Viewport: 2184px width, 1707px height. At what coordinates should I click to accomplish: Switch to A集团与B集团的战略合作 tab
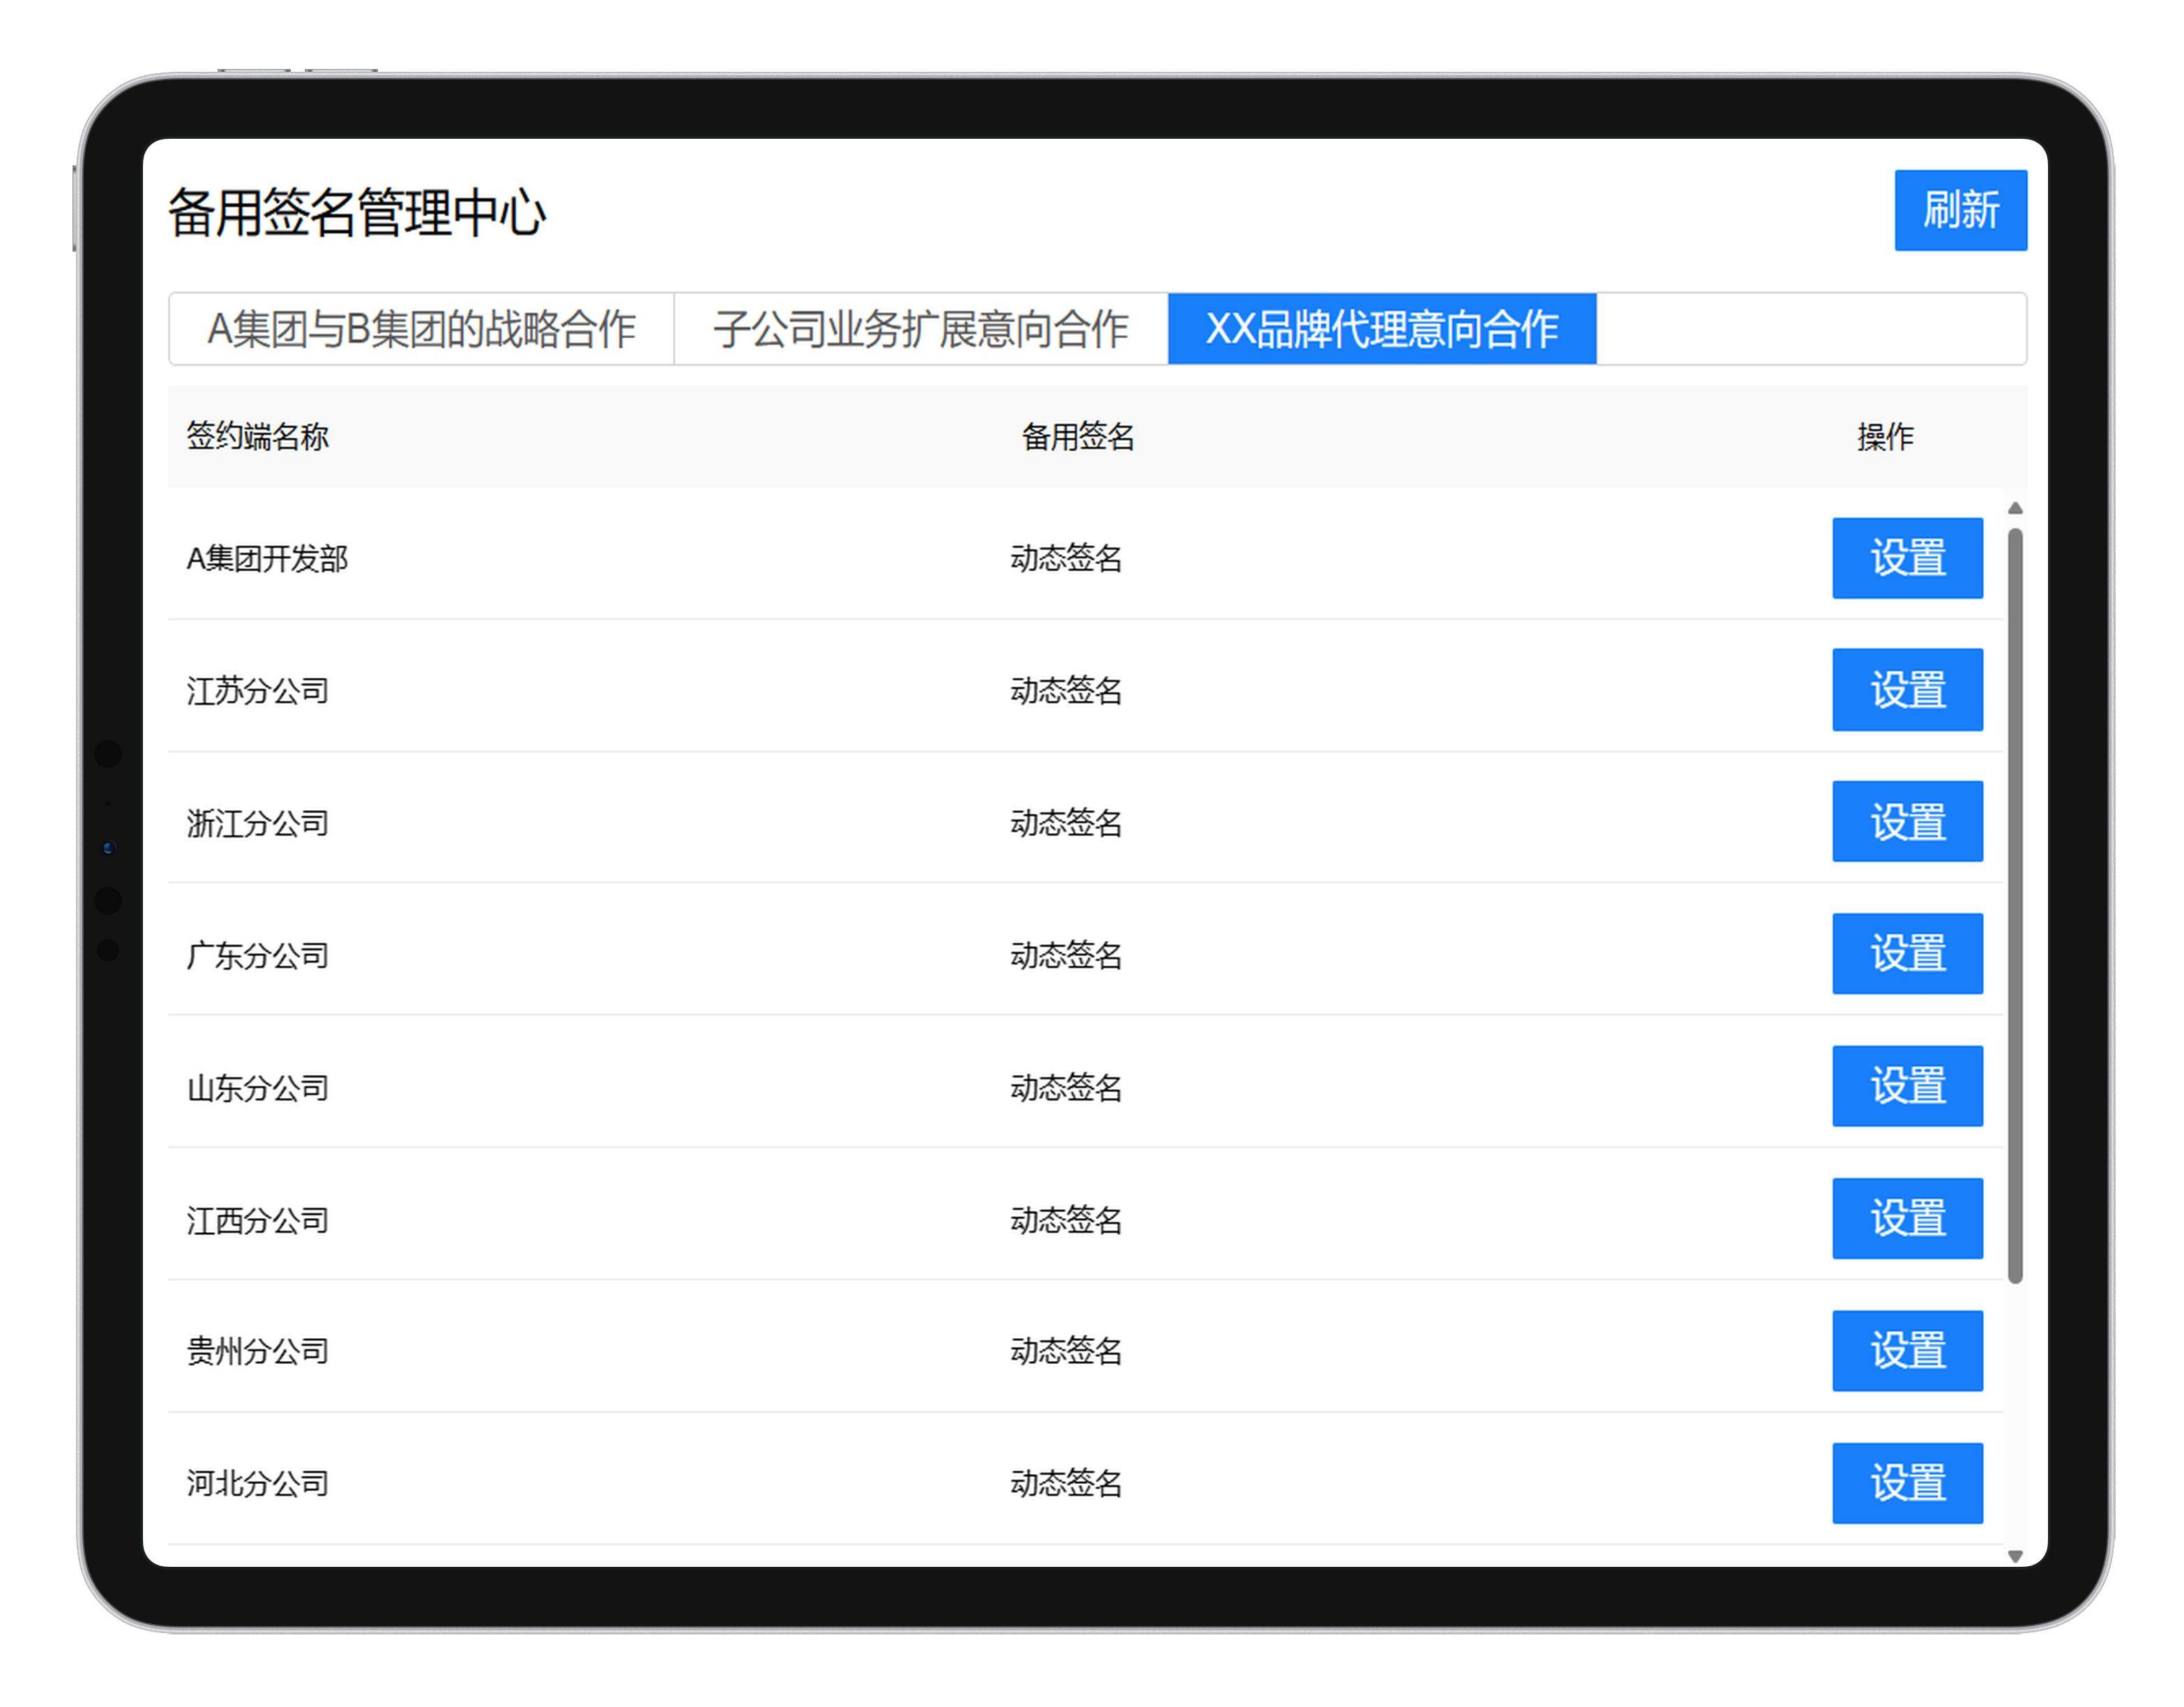click(421, 329)
